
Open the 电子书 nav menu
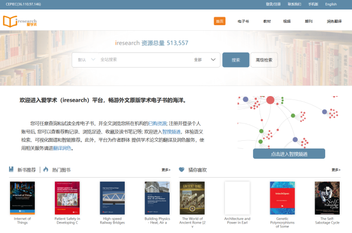(243, 21)
